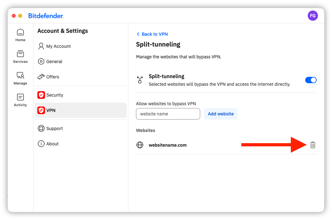Click the Support lifebuoy icon

(41, 128)
